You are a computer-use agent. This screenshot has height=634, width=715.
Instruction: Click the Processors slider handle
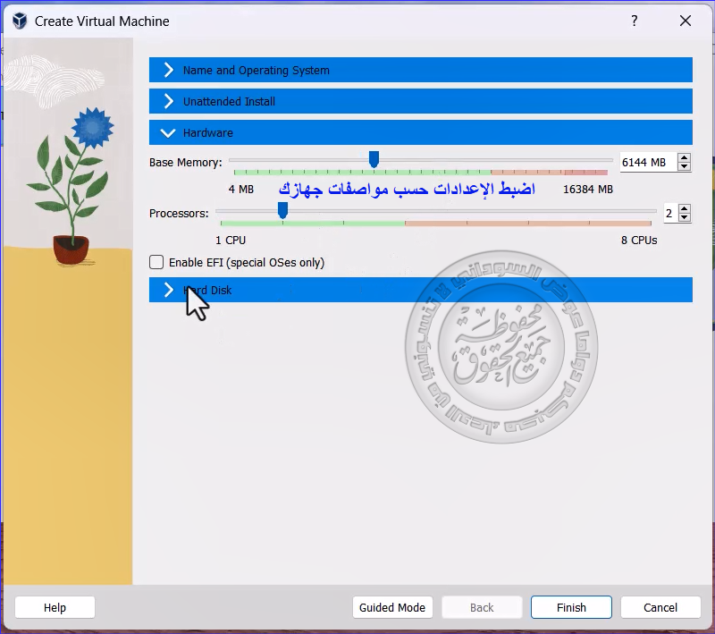[x=282, y=210]
